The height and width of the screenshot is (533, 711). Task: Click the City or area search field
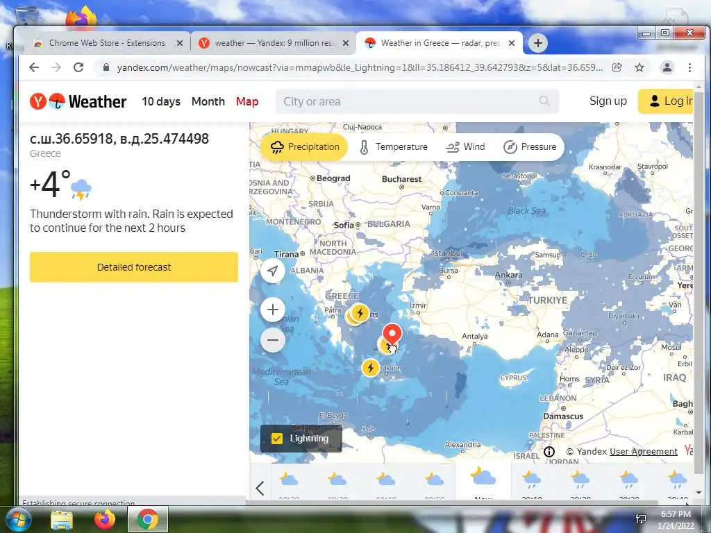(417, 101)
